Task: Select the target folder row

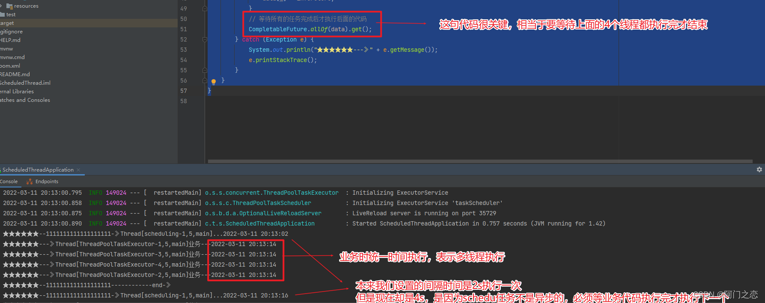Action: (89, 23)
